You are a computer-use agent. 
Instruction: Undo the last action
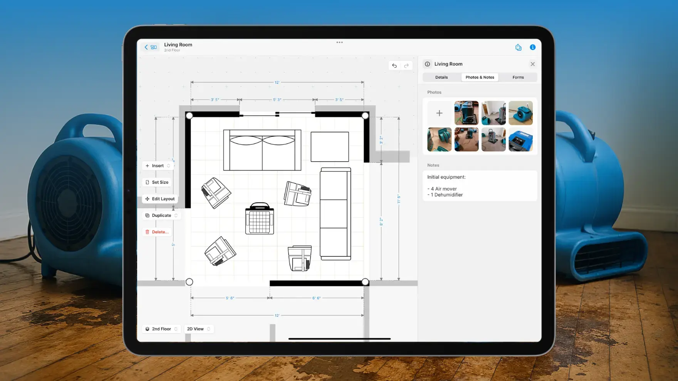394,66
